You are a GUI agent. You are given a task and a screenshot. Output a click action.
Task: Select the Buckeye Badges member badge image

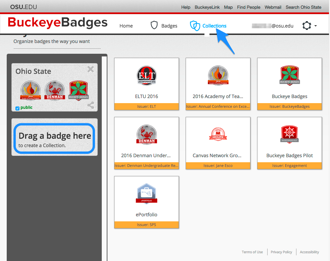[x=290, y=75]
